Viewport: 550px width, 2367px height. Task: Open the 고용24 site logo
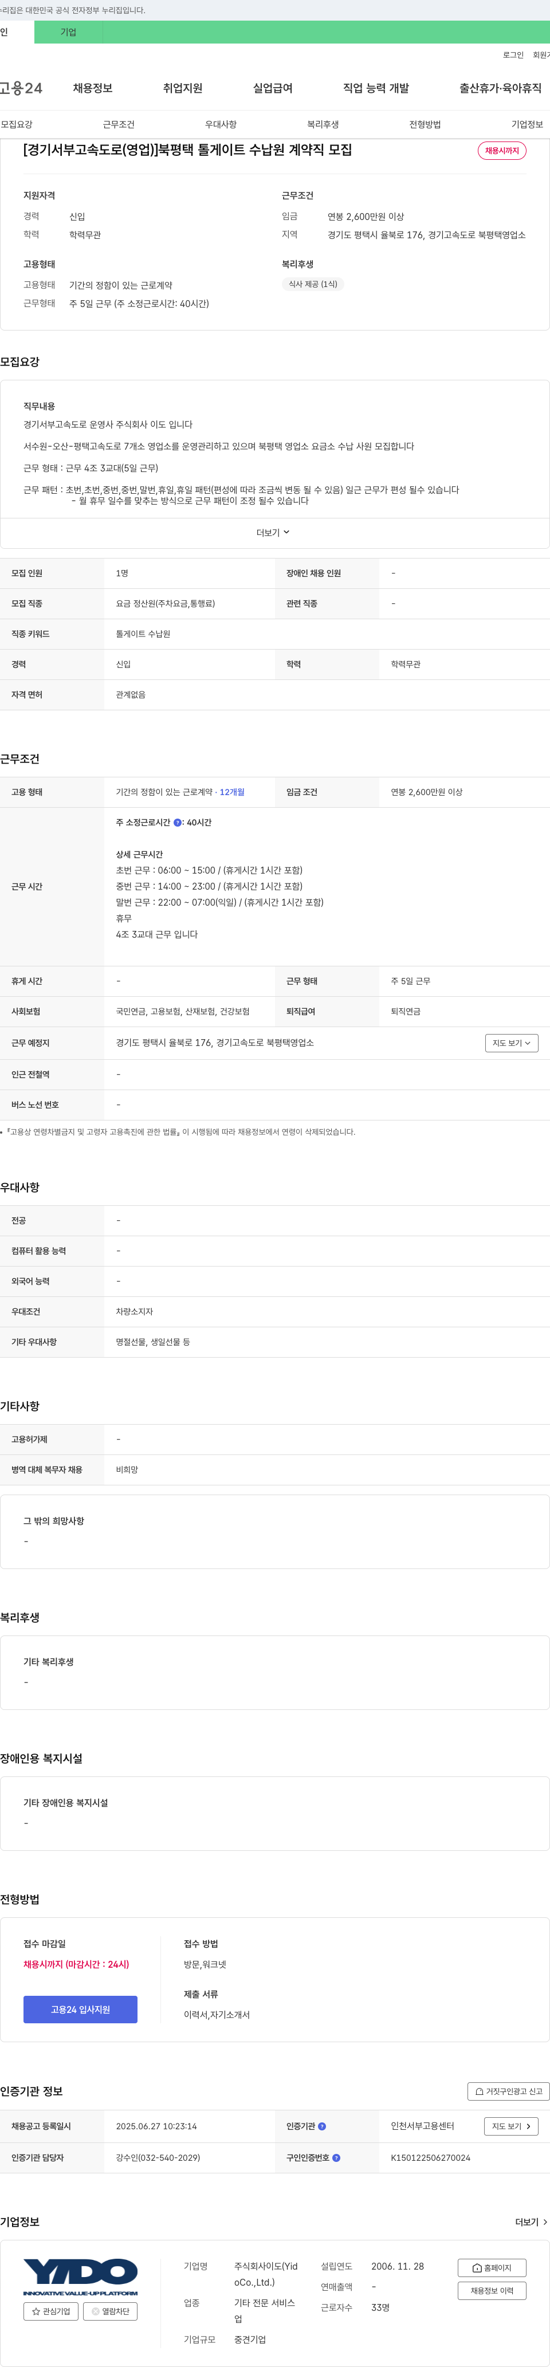point(21,88)
